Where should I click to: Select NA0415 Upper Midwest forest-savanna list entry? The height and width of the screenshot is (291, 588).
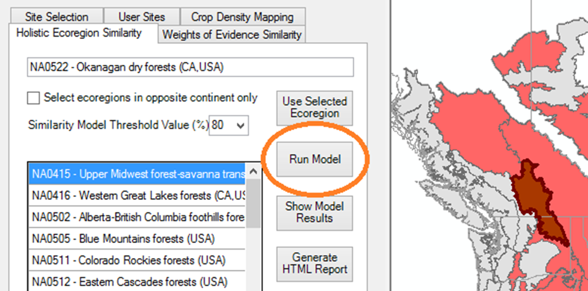[137, 174]
